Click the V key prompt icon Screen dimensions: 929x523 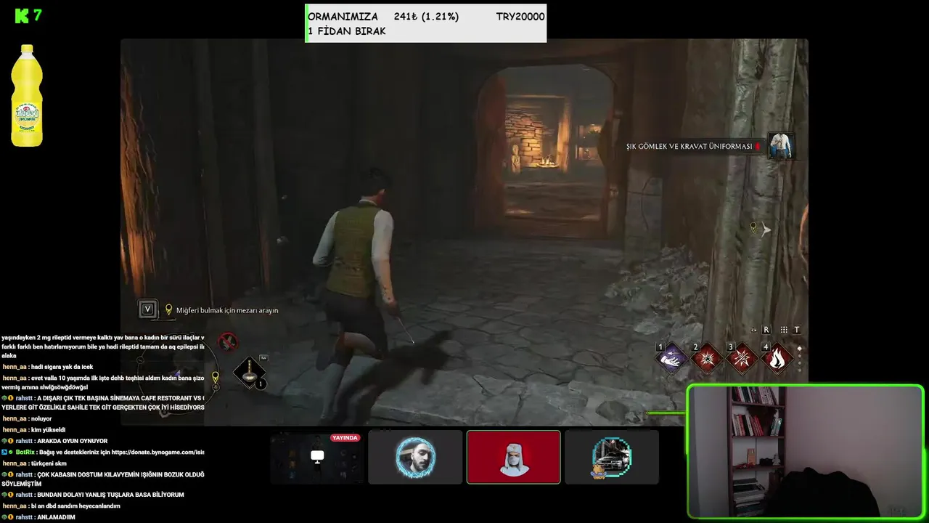pyautogui.click(x=148, y=309)
